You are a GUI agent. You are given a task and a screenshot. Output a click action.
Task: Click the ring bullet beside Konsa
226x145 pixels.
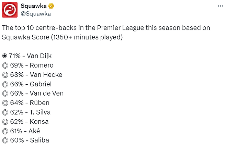4,121
